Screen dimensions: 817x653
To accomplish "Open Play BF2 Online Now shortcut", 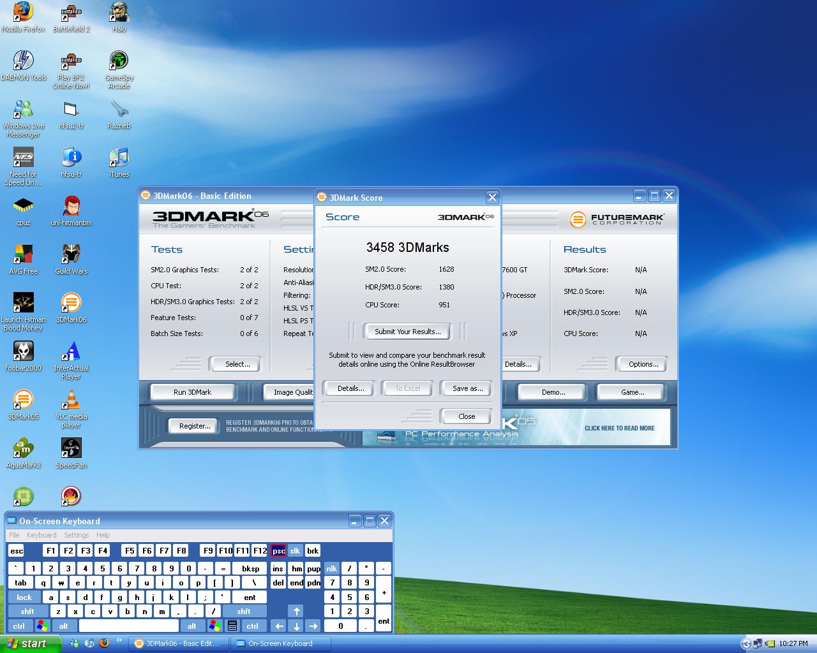I will coord(71,70).
